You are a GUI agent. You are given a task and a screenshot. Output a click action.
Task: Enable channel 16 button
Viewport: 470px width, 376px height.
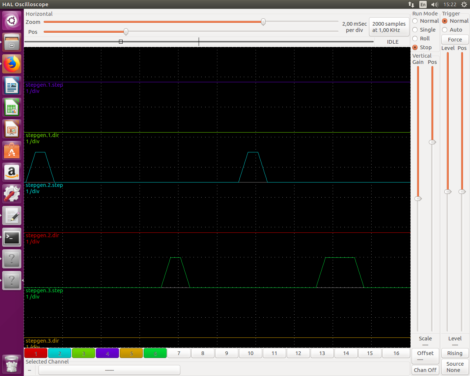pos(396,353)
